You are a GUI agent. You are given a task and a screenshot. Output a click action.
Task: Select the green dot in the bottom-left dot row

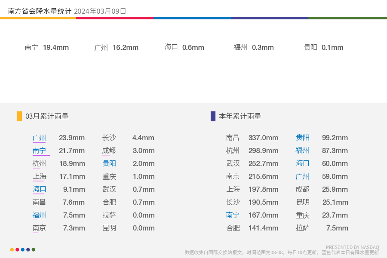click(34, 249)
